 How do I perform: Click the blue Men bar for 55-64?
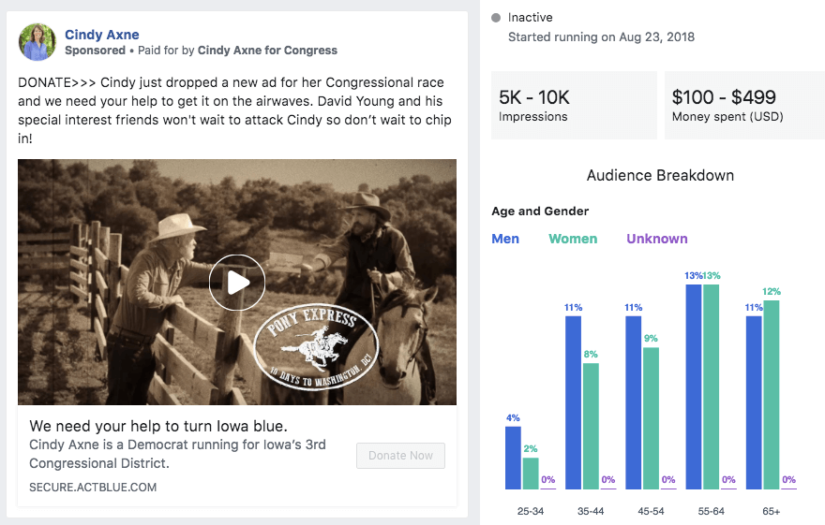click(x=694, y=386)
